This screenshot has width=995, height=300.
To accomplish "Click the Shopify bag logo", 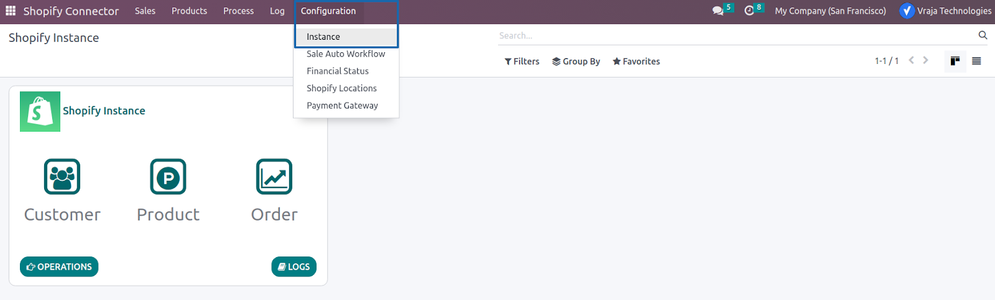I will click(x=40, y=111).
